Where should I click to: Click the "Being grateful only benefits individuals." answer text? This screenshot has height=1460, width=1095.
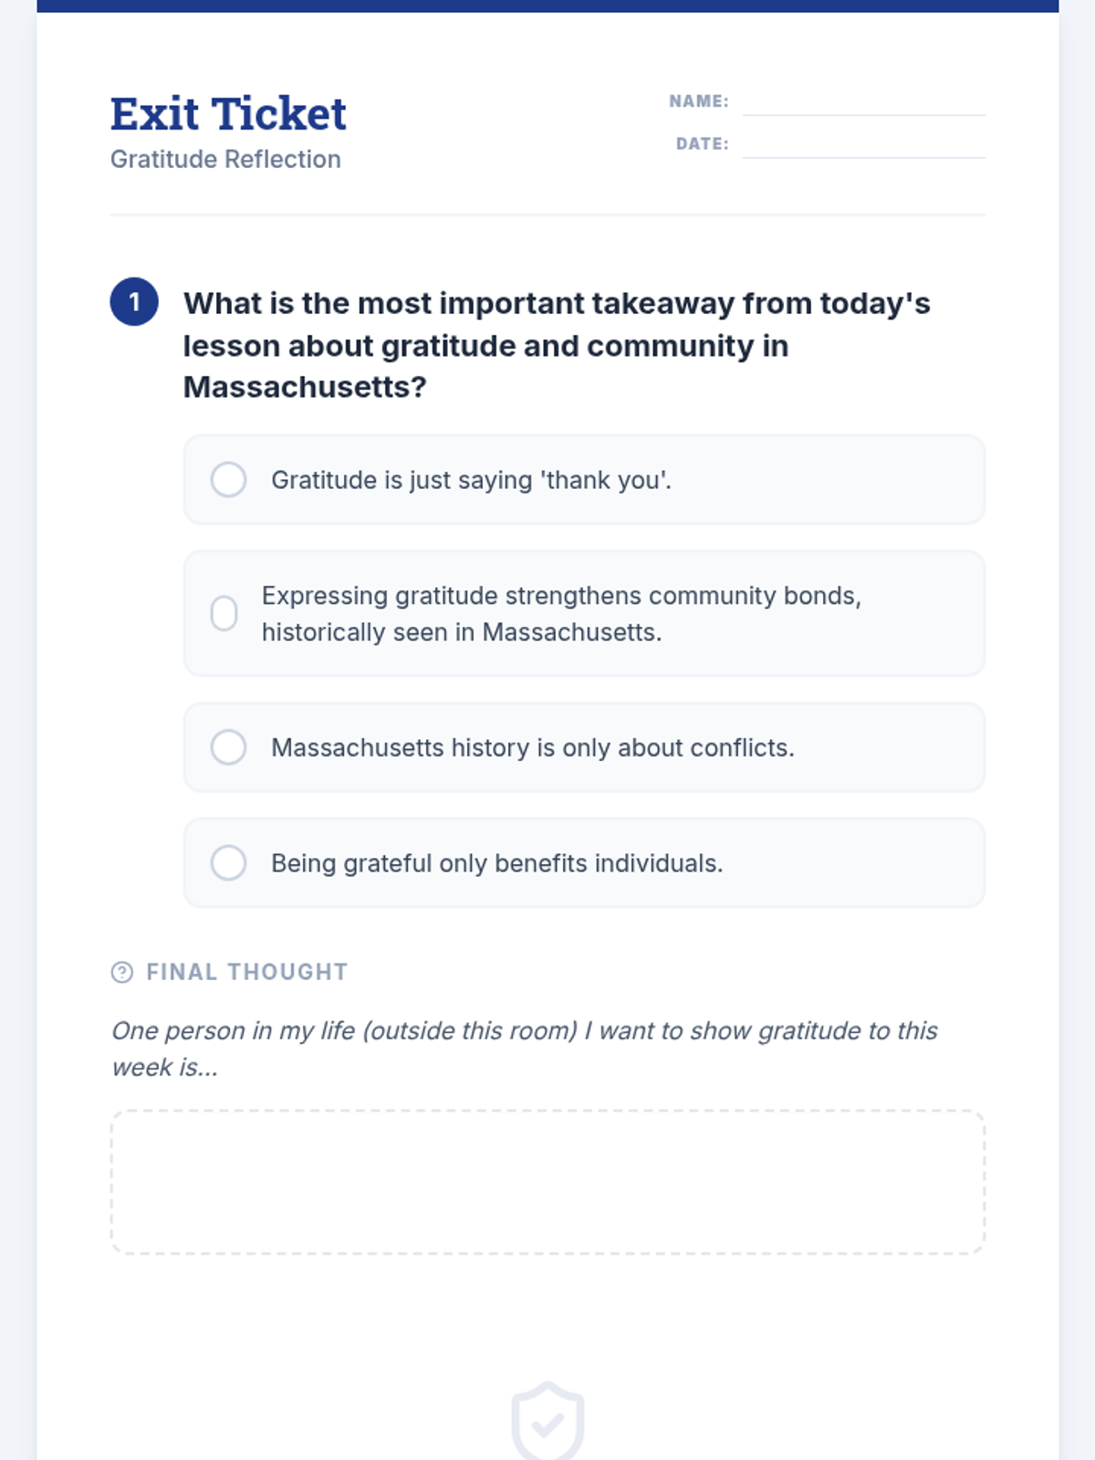(x=496, y=863)
